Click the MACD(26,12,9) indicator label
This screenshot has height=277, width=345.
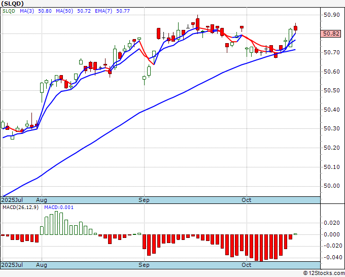tap(20, 207)
